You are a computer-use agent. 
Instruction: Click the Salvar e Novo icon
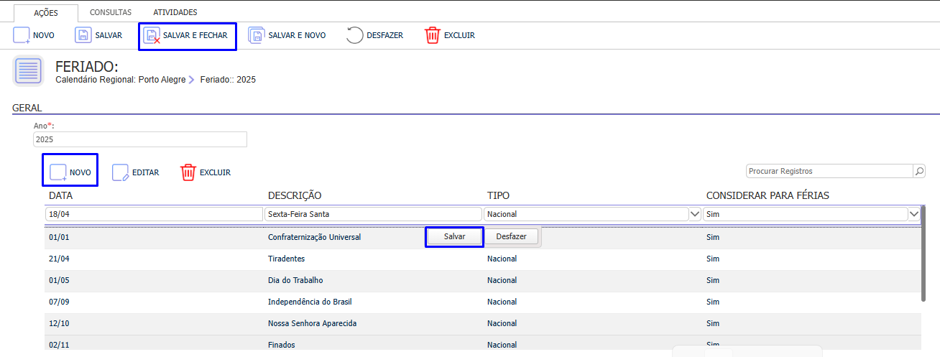[257, 36]
